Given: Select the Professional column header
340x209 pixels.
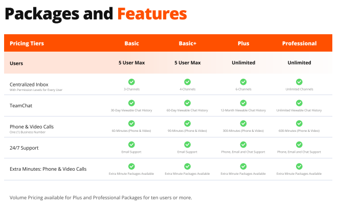Looking at the screenshot, I should [300, 43].
